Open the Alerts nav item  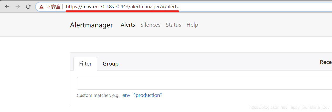128,25
